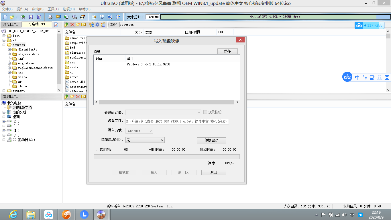
Task: Expand the 我的文档 tree node
Action: point(4,112)
